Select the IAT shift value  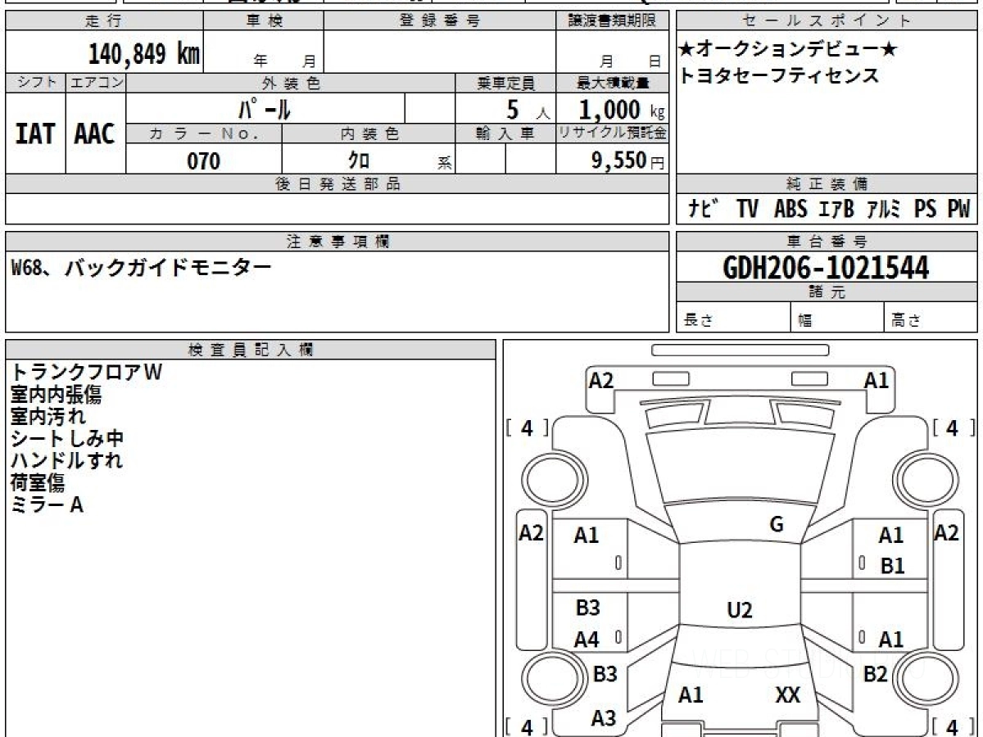(x=35, y=134)
